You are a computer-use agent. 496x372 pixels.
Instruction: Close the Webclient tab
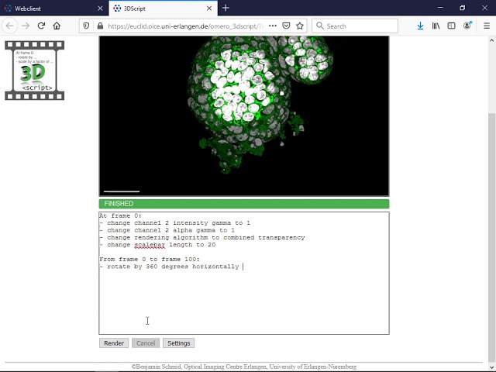100,9
